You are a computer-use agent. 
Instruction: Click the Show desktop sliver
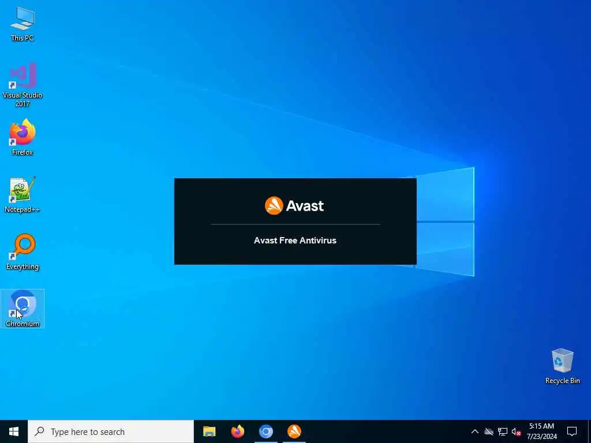(589, 431)
